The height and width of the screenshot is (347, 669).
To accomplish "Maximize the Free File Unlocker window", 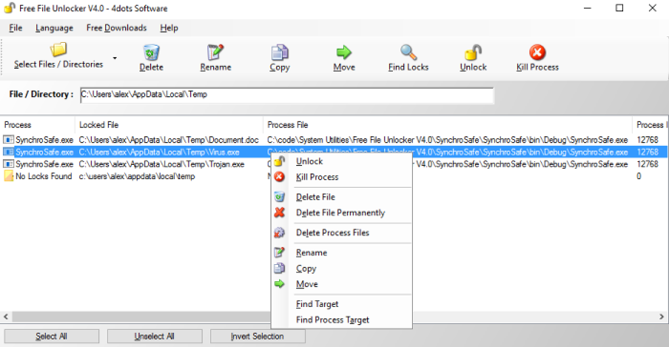I will [620, 8].
